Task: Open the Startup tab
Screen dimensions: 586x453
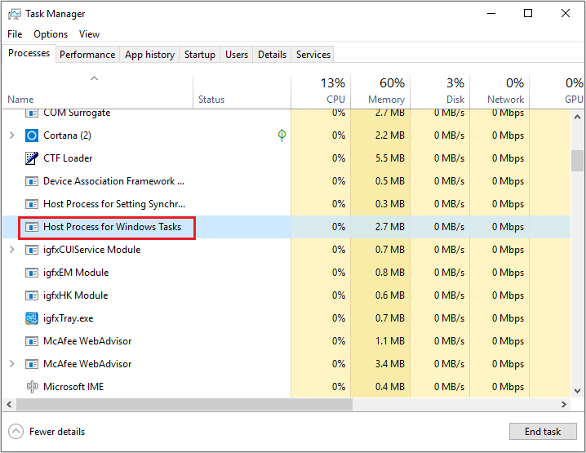Action: coord(200,55)
